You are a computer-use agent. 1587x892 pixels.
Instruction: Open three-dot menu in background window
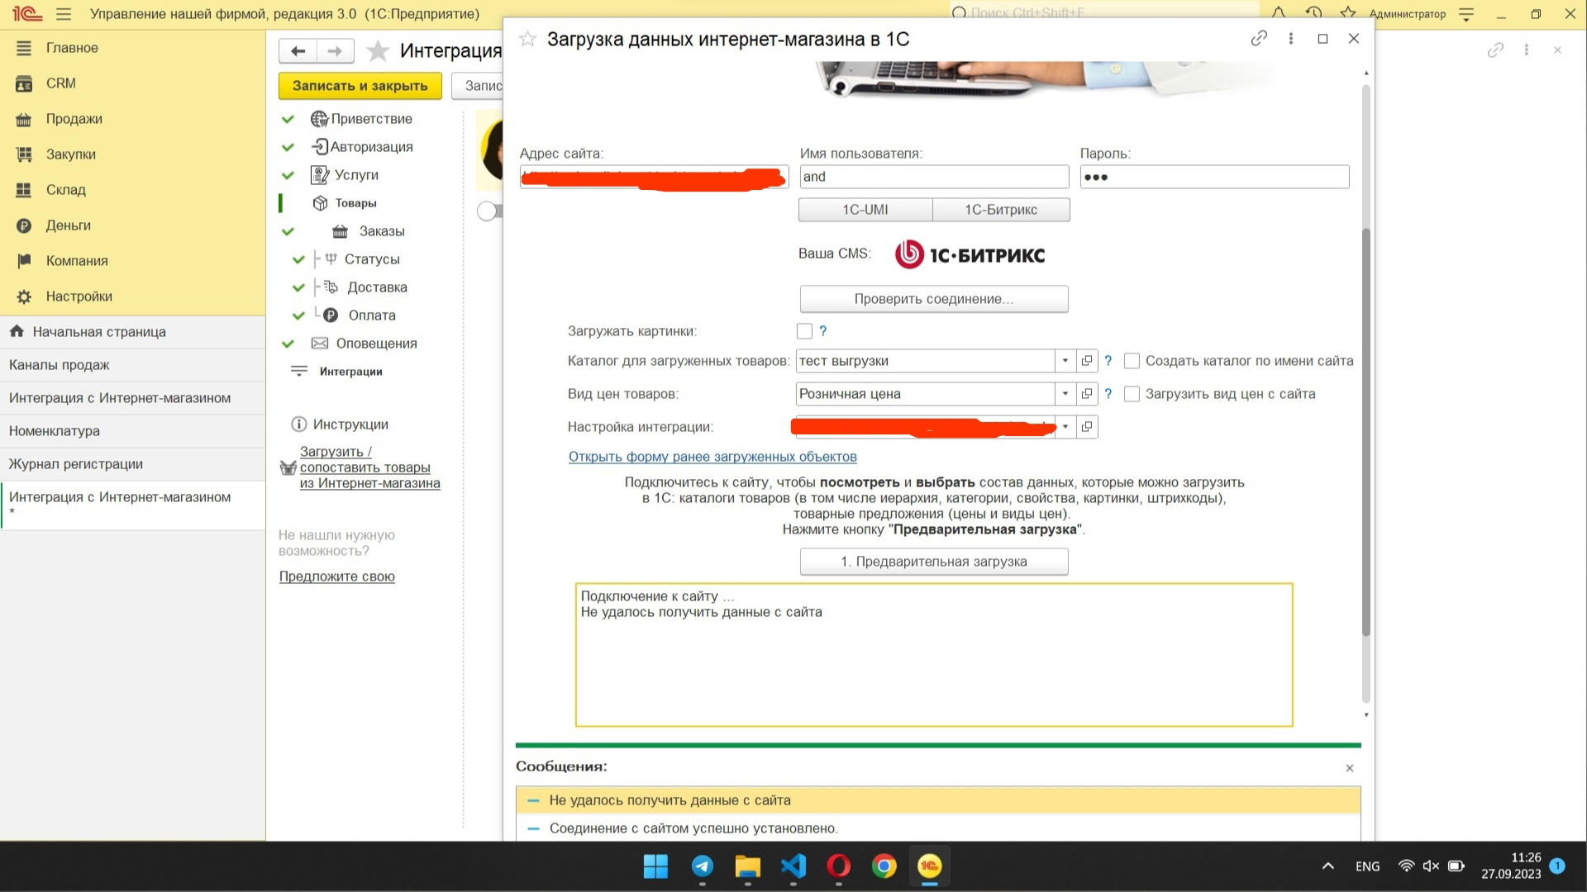pos(1527,50)
